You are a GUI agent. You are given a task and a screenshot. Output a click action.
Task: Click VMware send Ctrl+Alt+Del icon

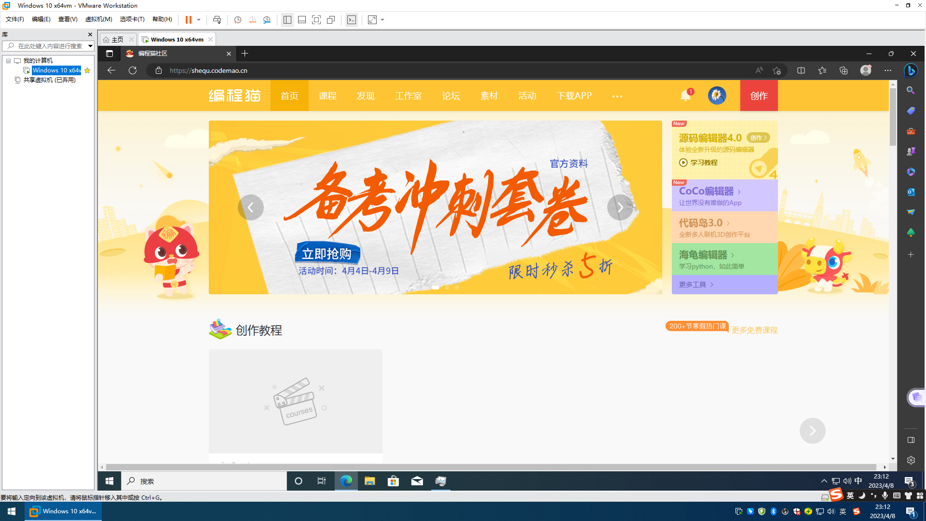(x=217, y=20)
